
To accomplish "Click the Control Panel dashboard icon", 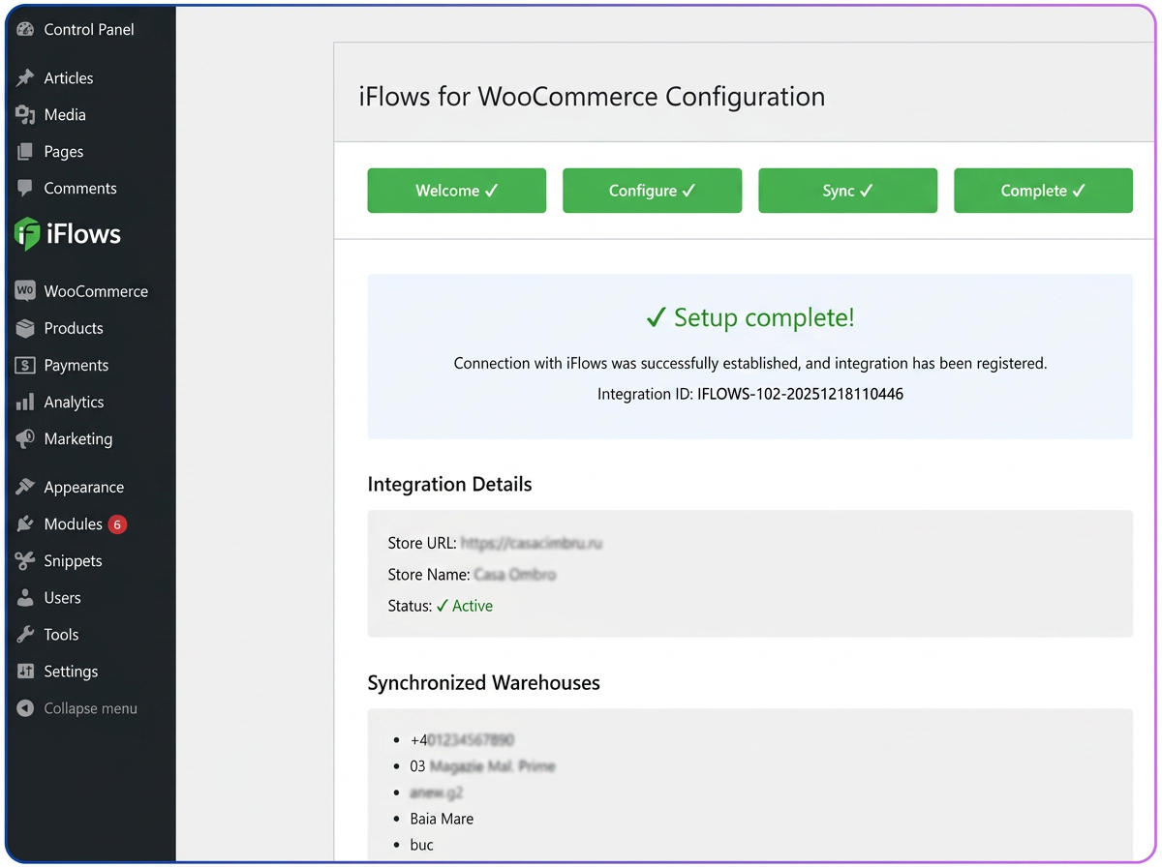I will pos(25,29).
